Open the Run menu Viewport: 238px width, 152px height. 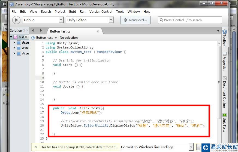pyautogui.click(x=83, y=11)
